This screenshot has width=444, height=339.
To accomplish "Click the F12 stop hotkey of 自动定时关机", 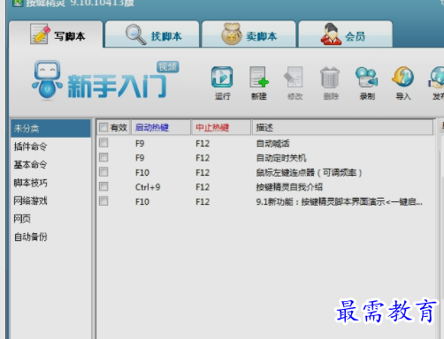I will click(203, 158).
